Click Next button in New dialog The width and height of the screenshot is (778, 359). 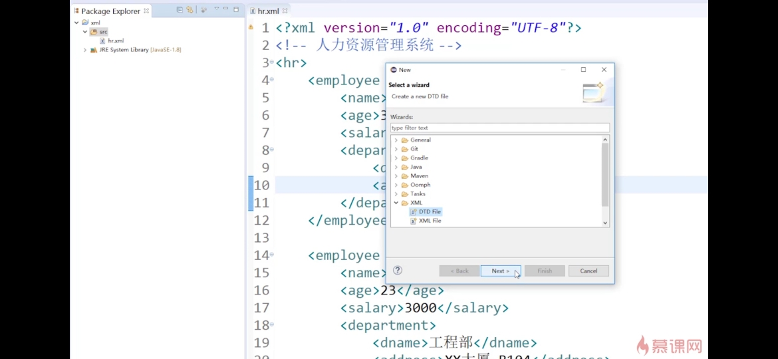(501, 271)
